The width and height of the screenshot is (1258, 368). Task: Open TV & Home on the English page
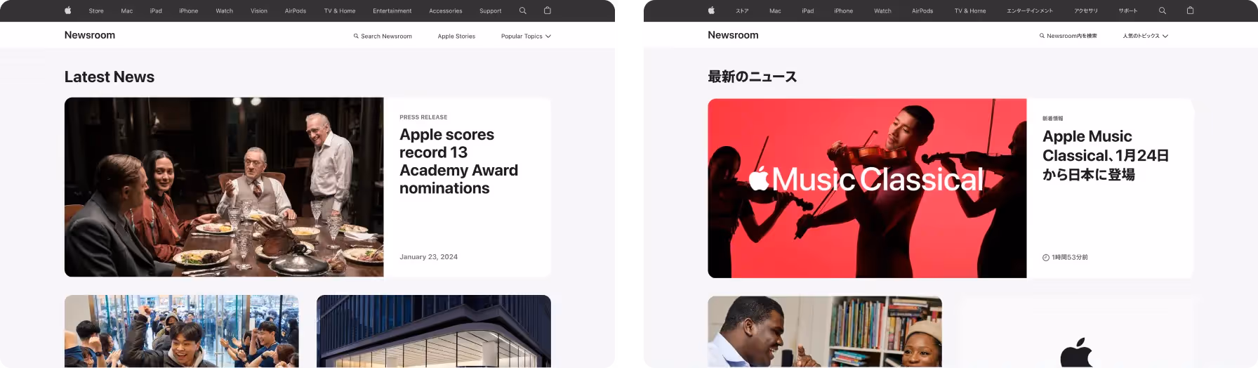coord(340,11)
